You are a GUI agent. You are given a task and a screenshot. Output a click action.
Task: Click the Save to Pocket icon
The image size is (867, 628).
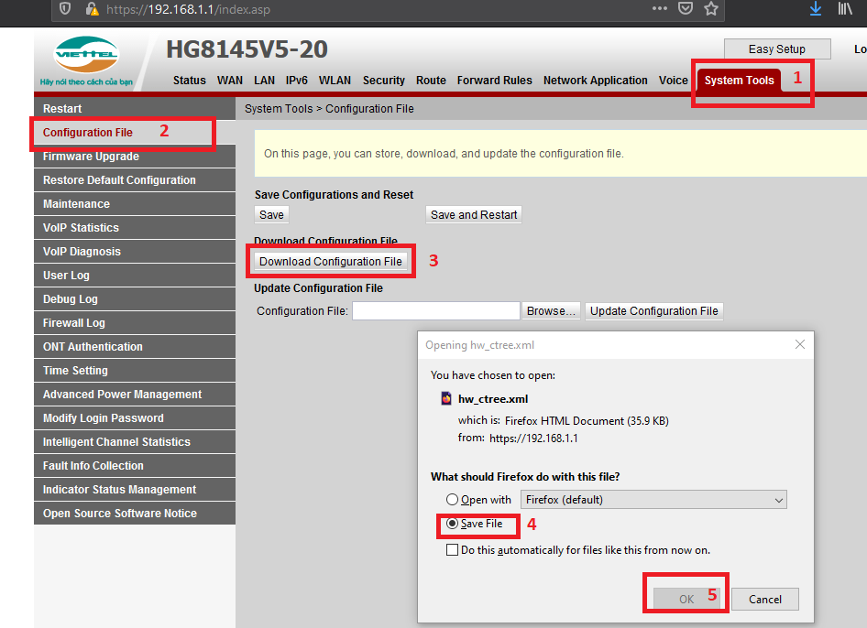(686, 8)
